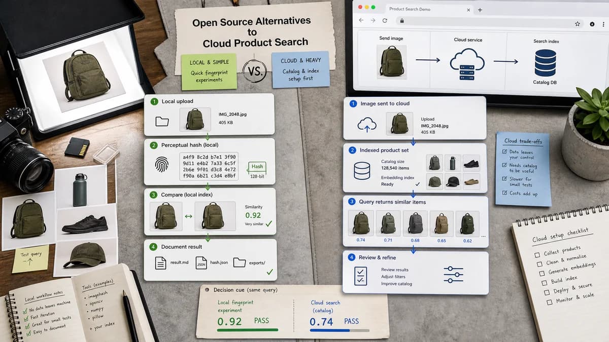Screen dimensions: 609x342
Task: Click the LOCAL & SIMPLE sticky note
Action: click(x=210, y=71)
